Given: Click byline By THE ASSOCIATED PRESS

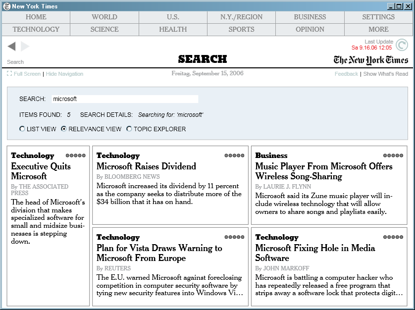Looking at the screenshot, I should [40, 190].
